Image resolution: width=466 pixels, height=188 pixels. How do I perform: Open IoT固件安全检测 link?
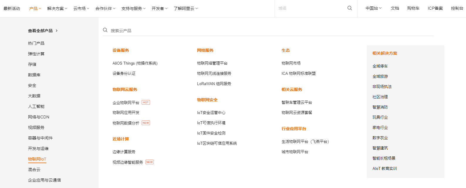(211, 133)
